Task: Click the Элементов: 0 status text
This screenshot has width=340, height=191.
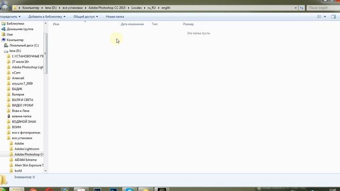Action: click(24, 177)
